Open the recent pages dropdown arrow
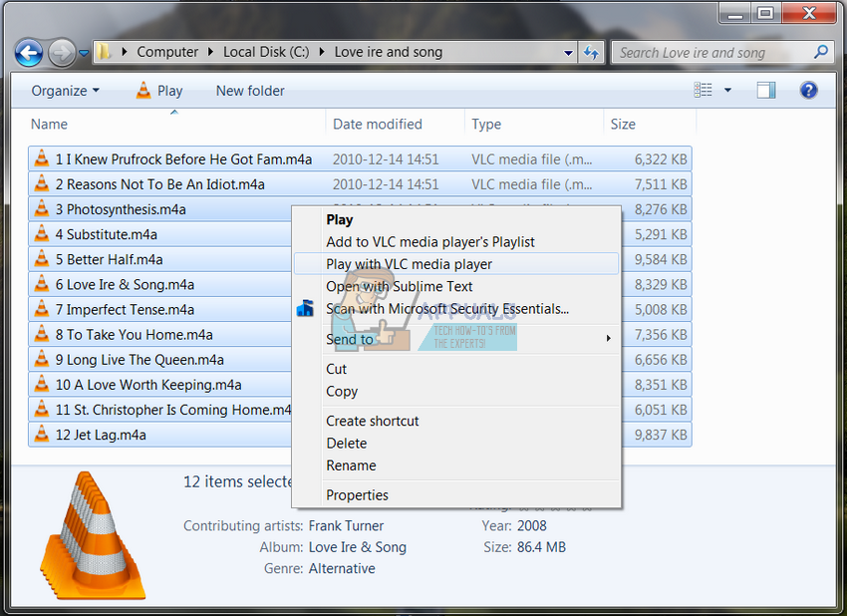Screen dimensions: 847x616 click(84, 53)
